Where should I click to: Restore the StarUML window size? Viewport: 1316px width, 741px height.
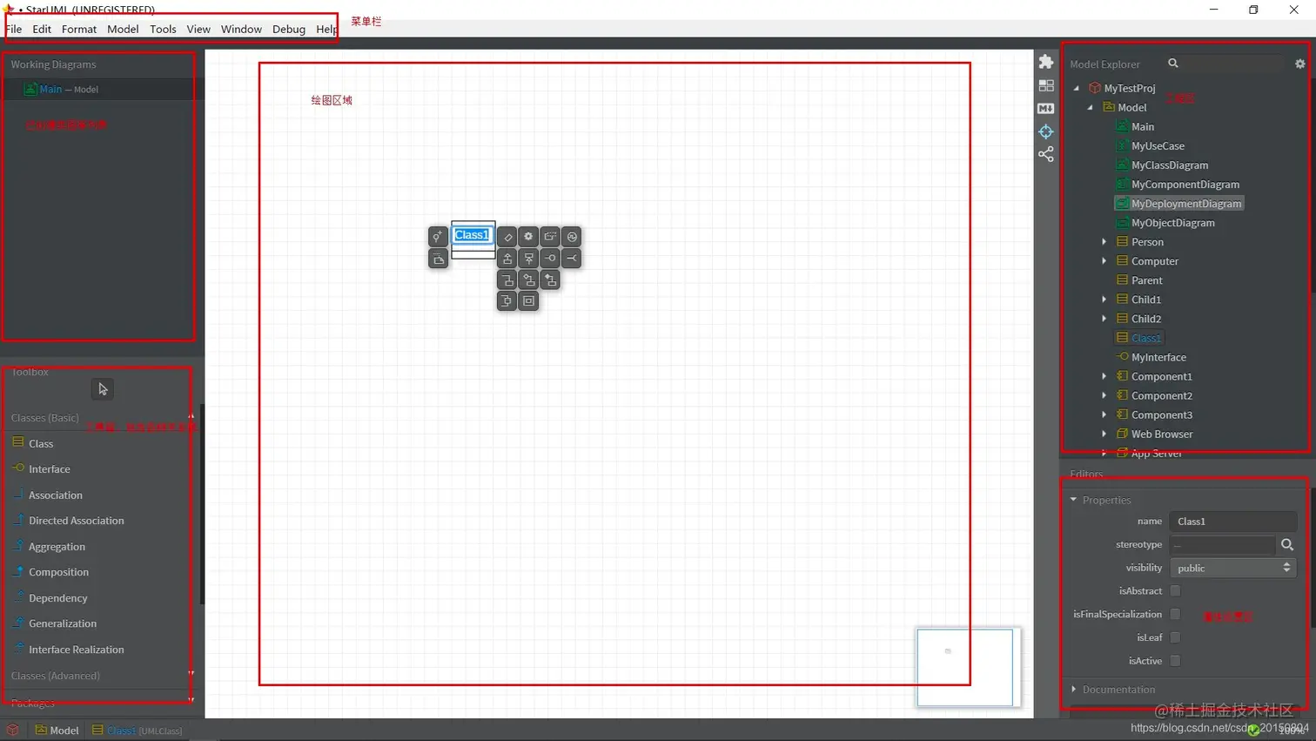click(1253, 10)
